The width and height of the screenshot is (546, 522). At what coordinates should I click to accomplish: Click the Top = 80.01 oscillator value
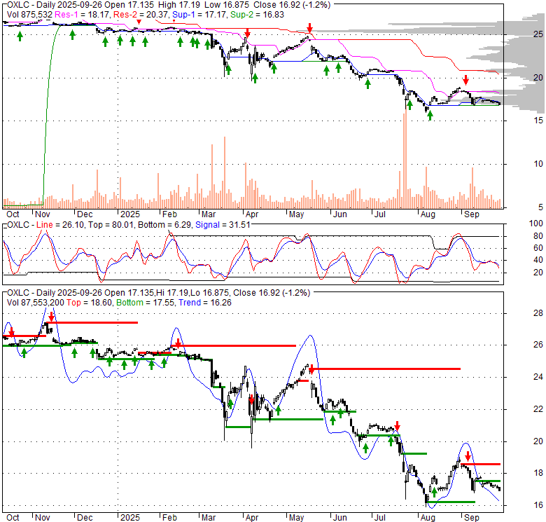tap(111, 225)
